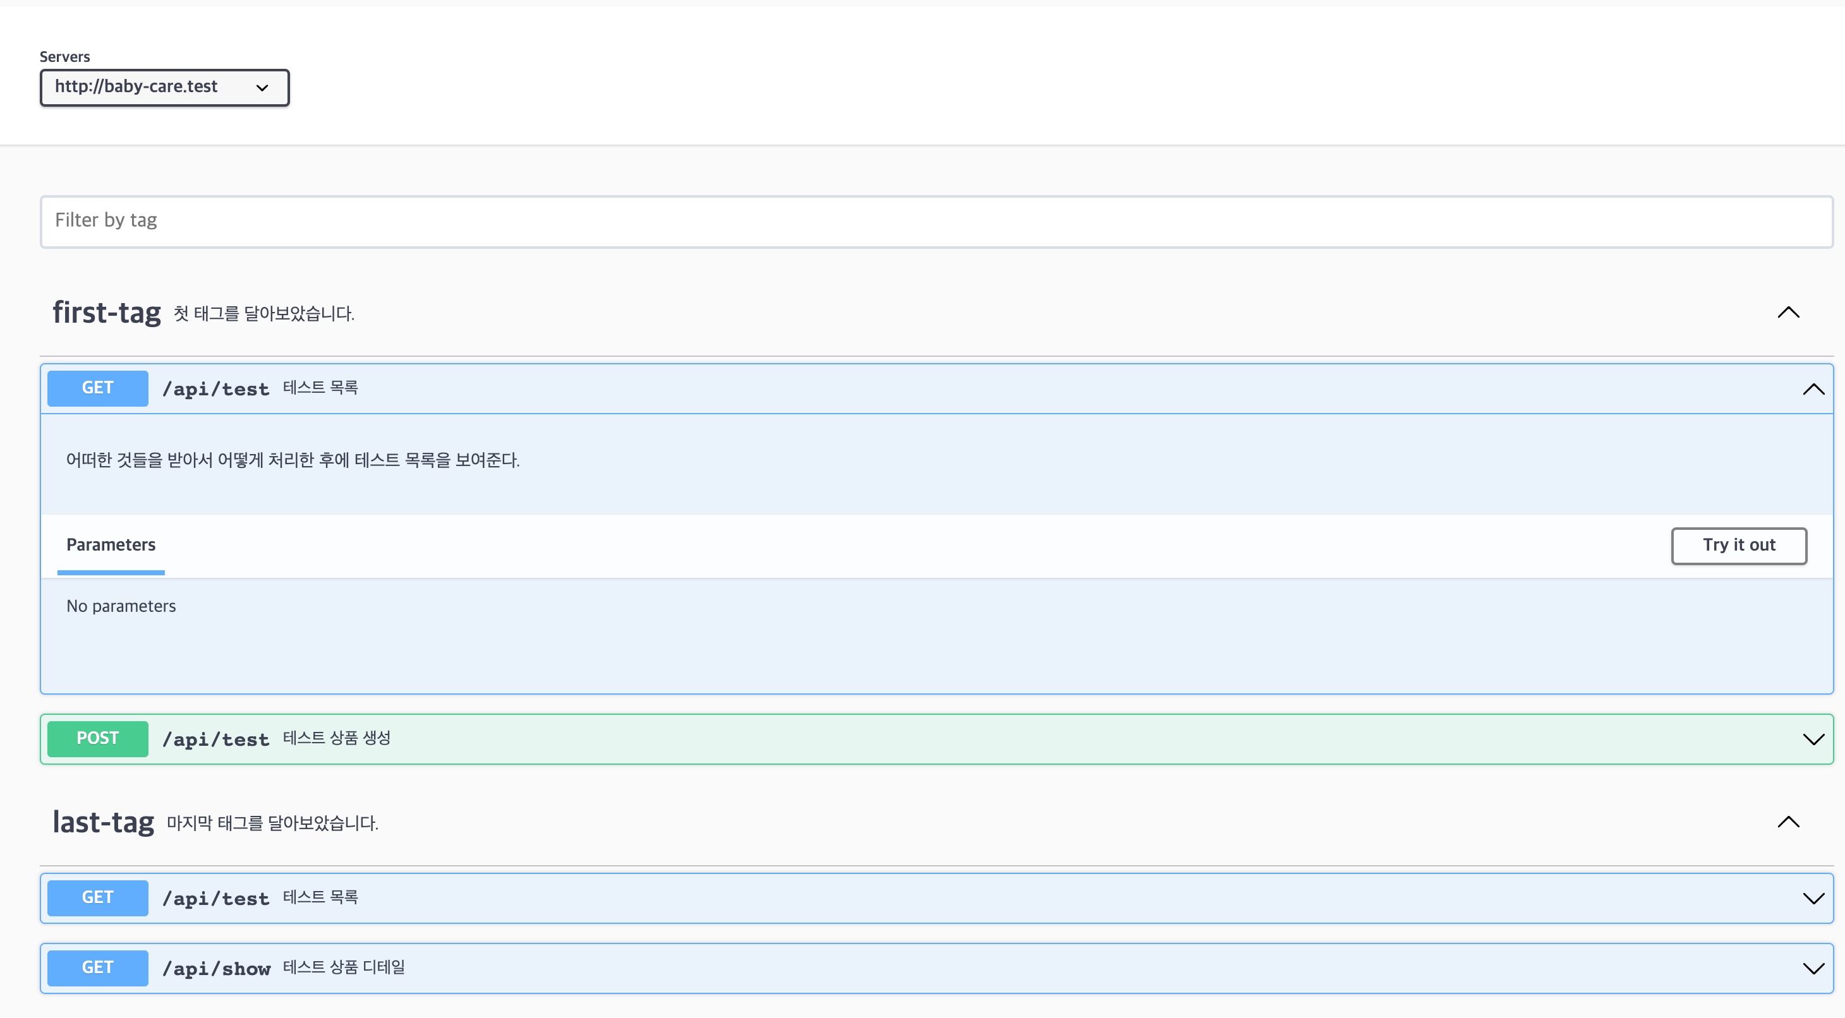Click the POST /api/test path text
This screenshot has height=1018, width=1845.
click(215, 740)
